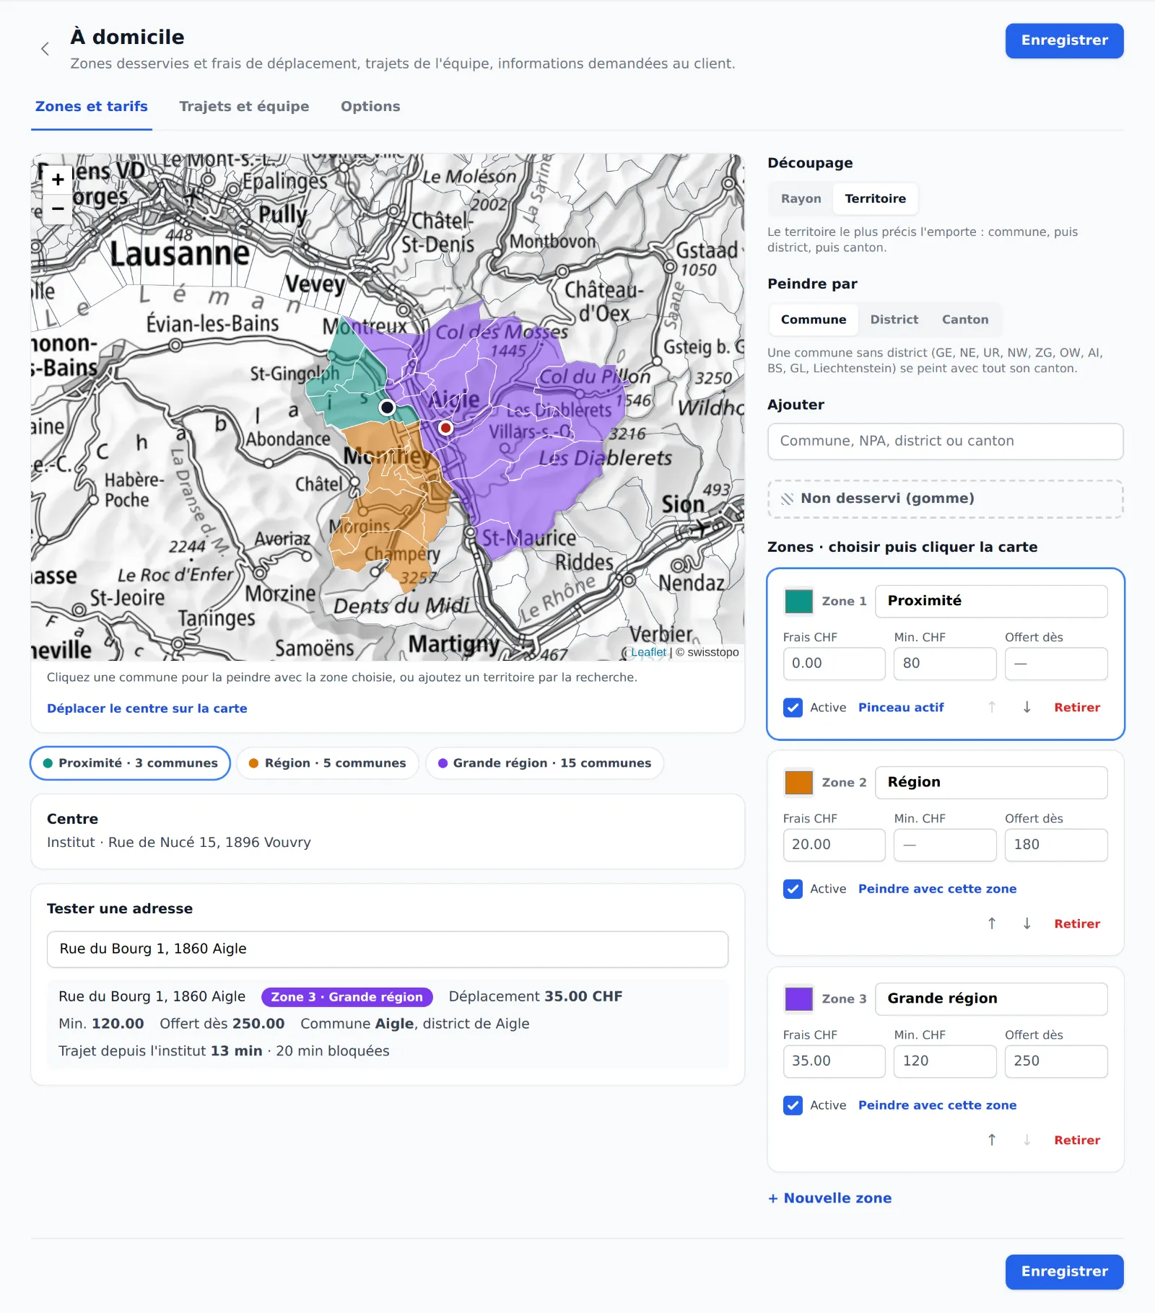Open Zone 1 teal color swatch
The height and width of the screenshot is (1313, 1155).
798,602
